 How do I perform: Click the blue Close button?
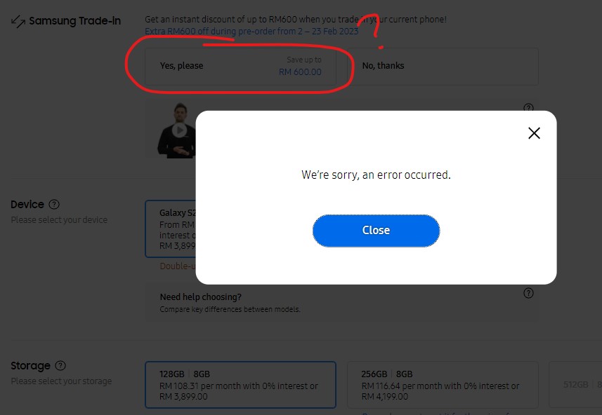[376, 231]
